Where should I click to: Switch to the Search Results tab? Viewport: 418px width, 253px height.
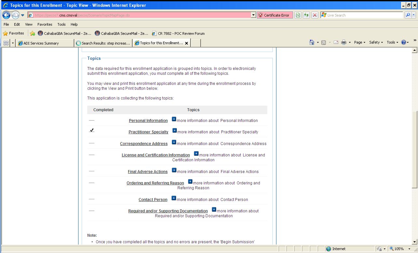tap(103, 43)
